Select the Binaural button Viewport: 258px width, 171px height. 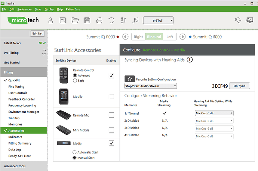pyautogui.click(x=154, y=37)
